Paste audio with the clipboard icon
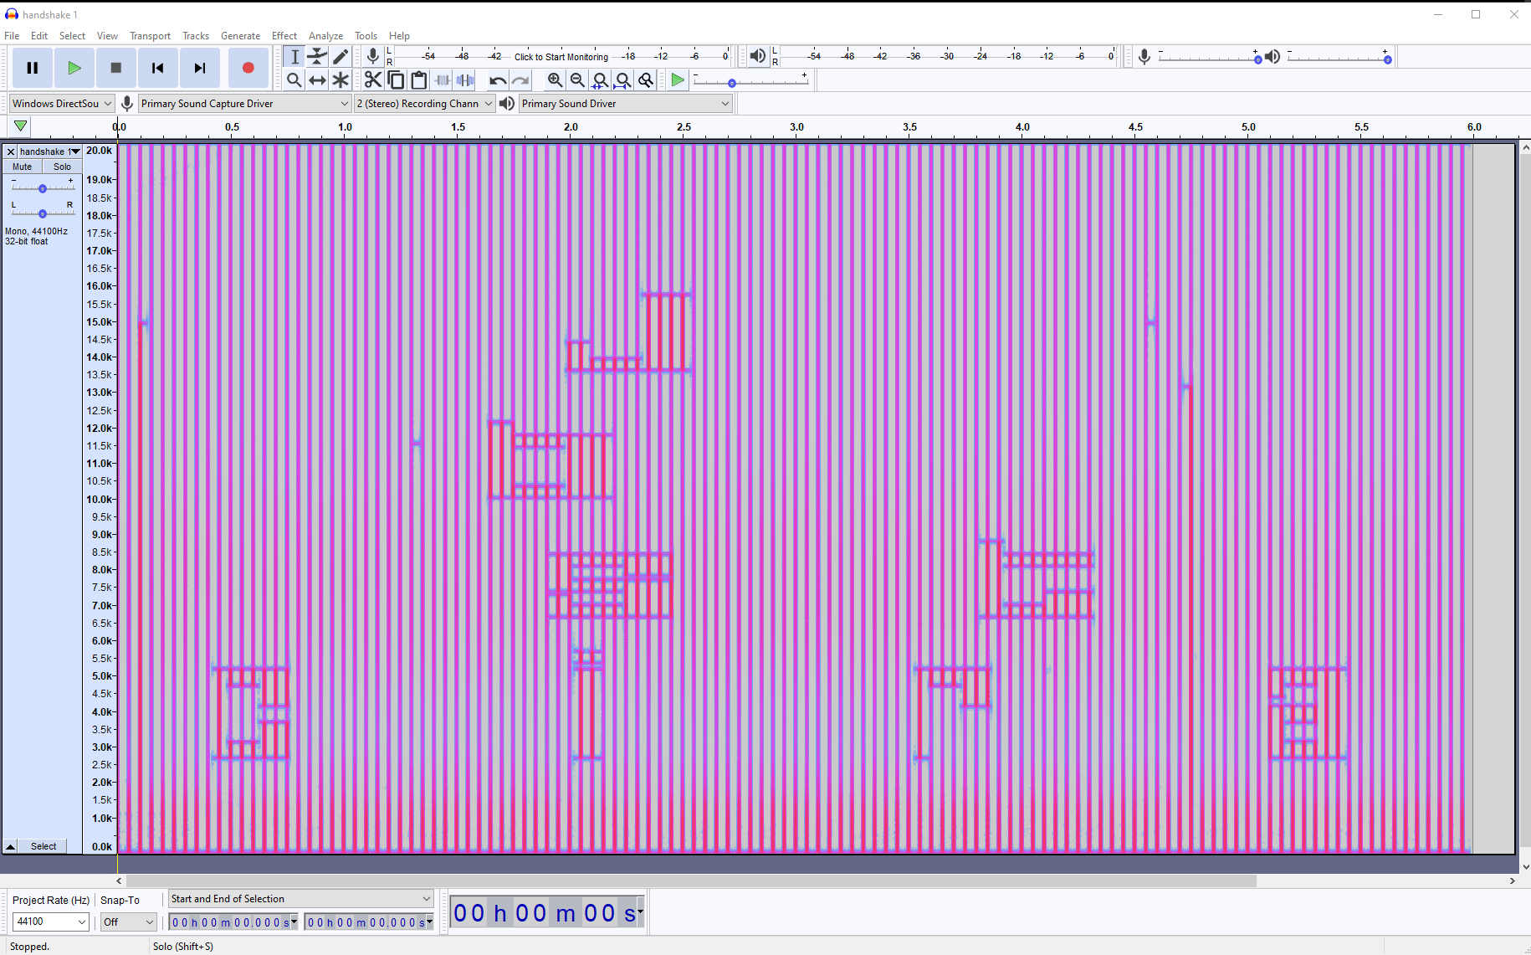The width and height of the screenshot is (1531, 955). (419, 80)
